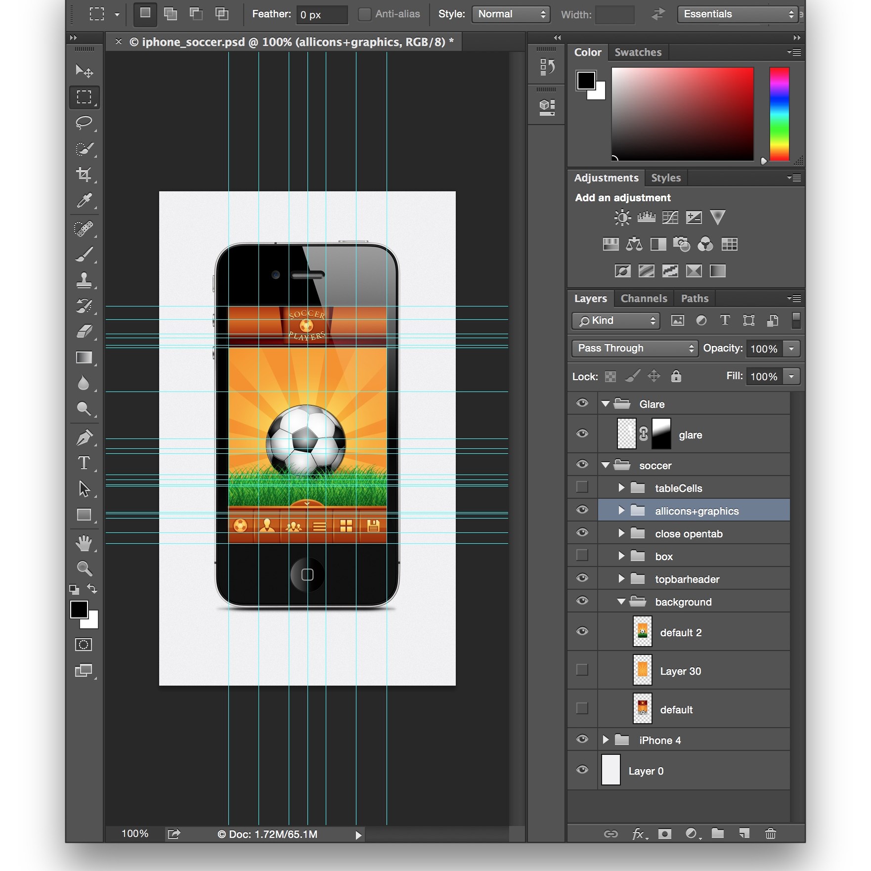This screenshot has height=871, width=871.
Task: Click the foreground color swatch in Color panel
Action: tap(586, 81)
